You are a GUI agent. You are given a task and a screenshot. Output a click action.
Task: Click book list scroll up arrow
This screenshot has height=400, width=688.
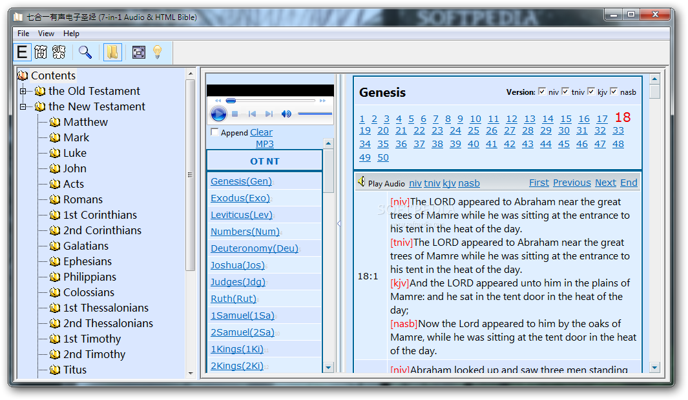(x=328, y=144)
